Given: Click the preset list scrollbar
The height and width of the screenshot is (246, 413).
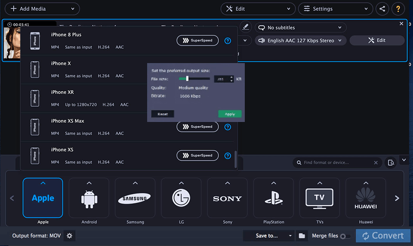Looking at the screenshot, I should click(235, 159).
